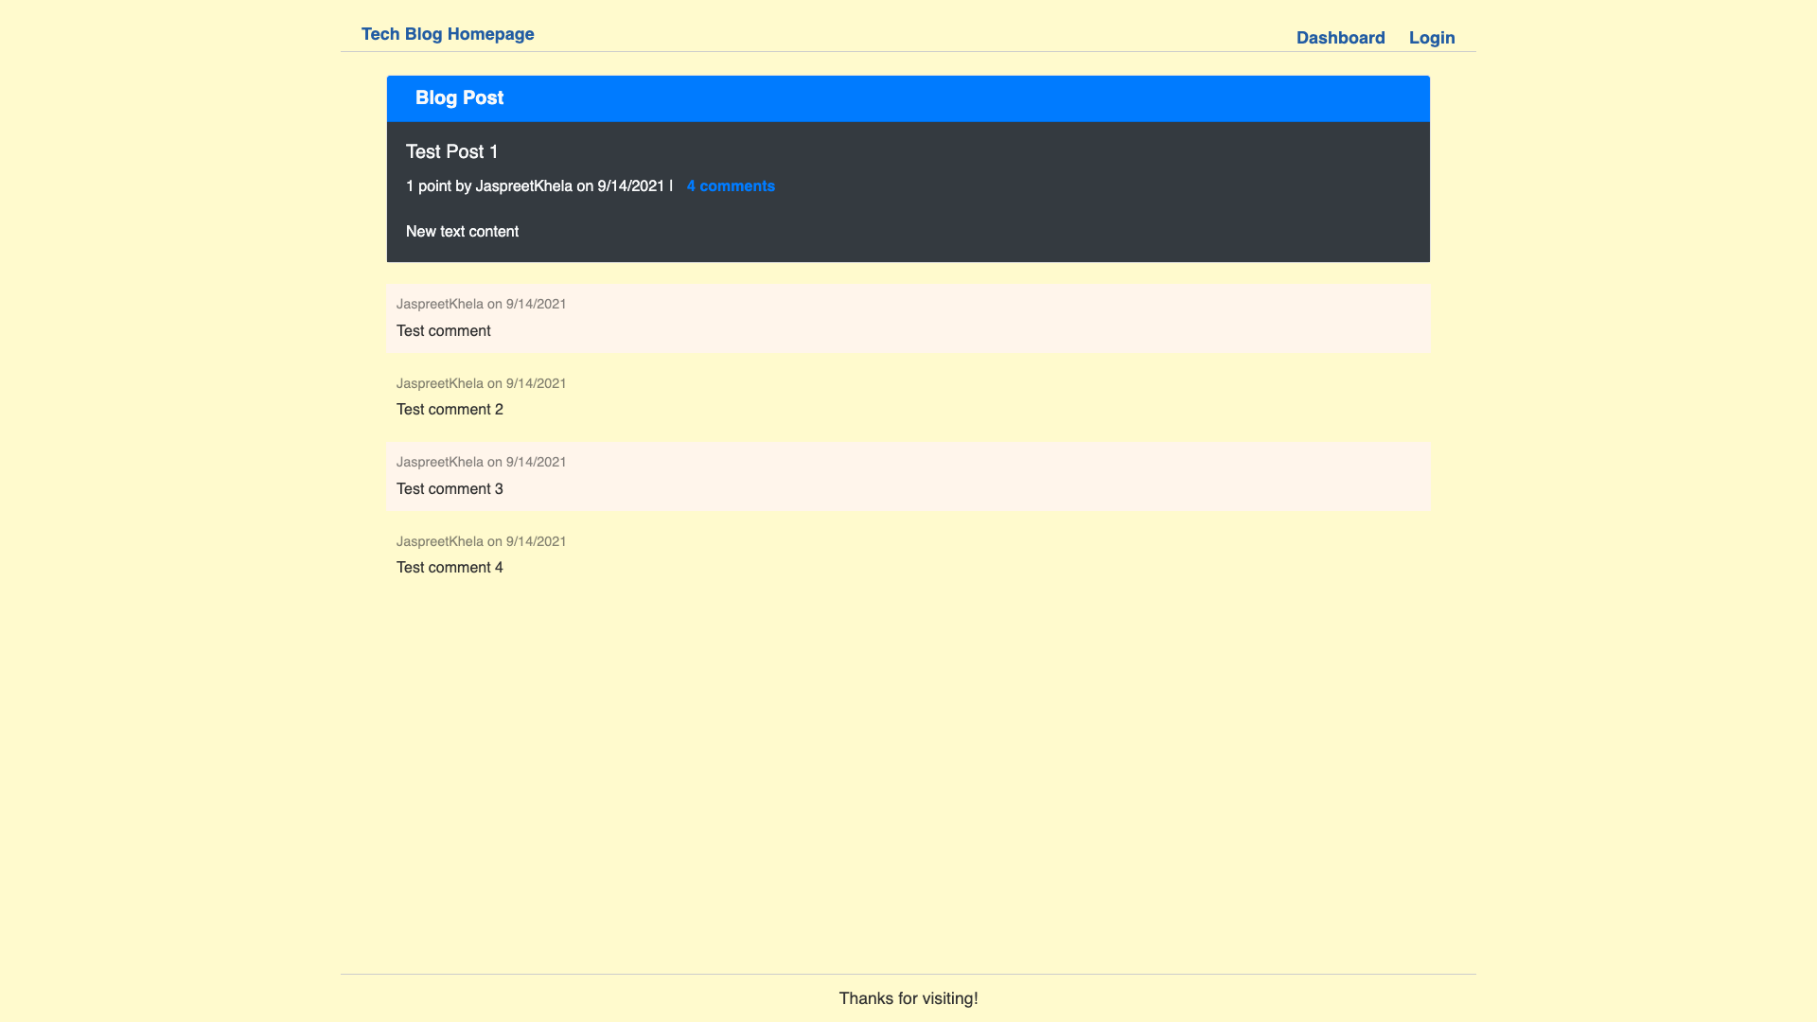Click the Test comment 4 text

(449, 567)
